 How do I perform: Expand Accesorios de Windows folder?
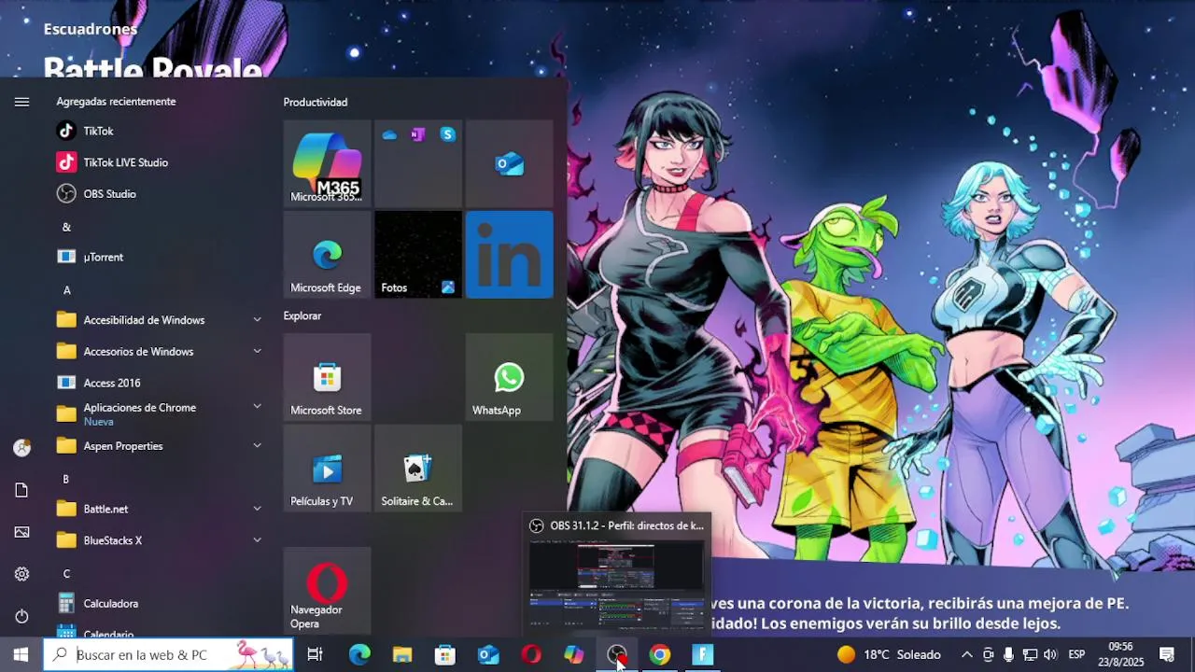159,352
